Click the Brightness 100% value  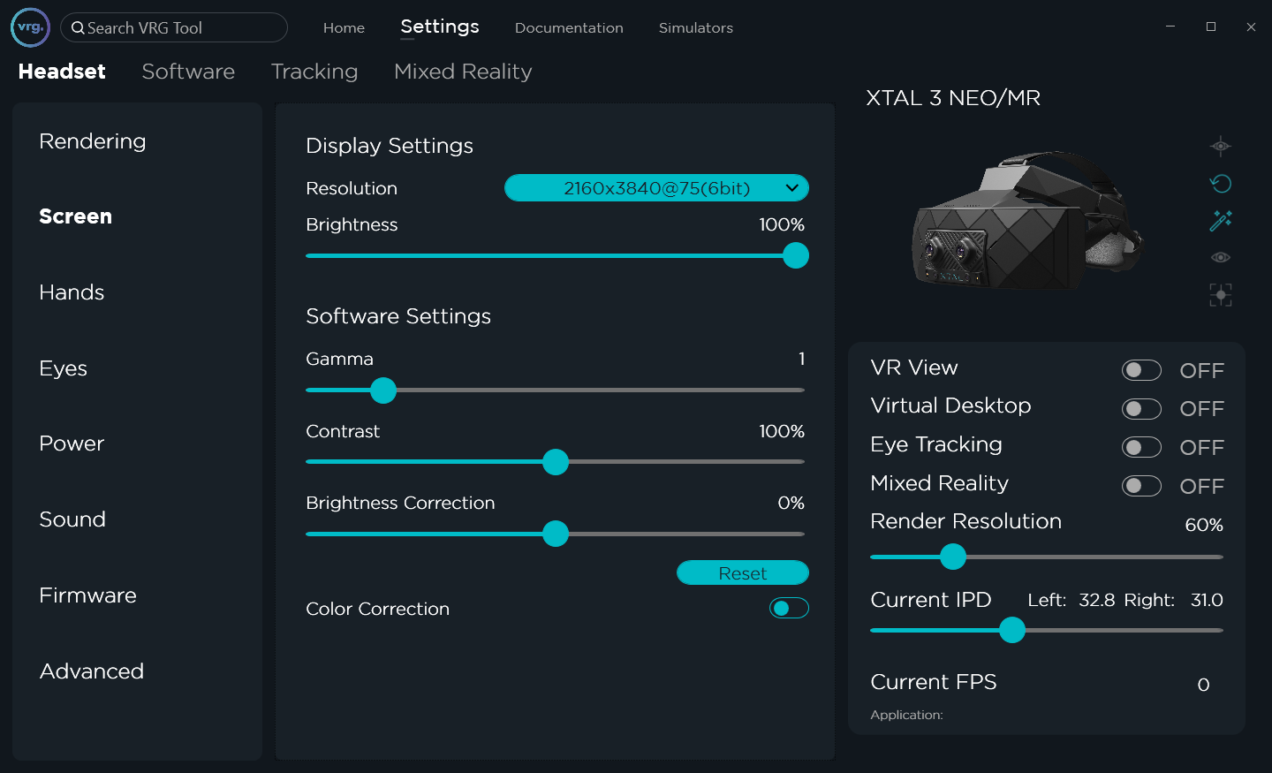(x=782, y=224)
